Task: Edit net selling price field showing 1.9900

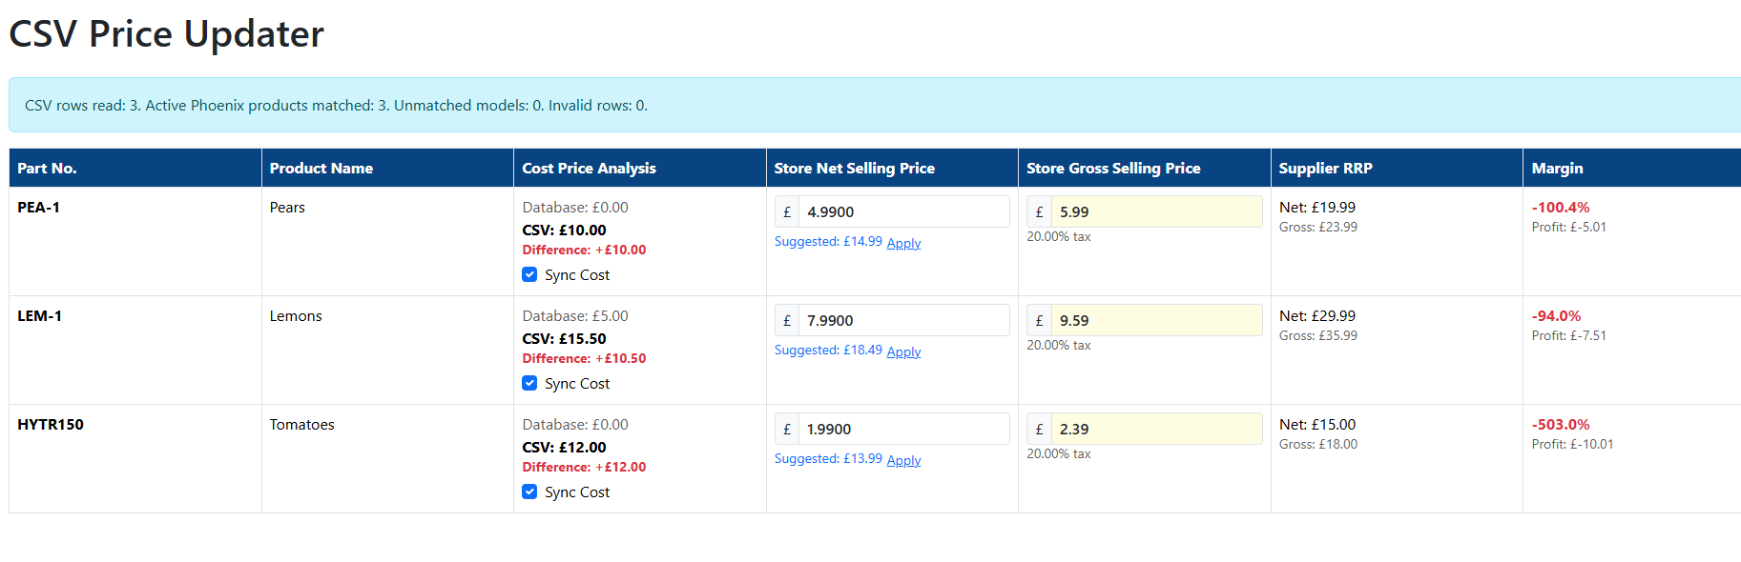Action: (x=903, y=429)
